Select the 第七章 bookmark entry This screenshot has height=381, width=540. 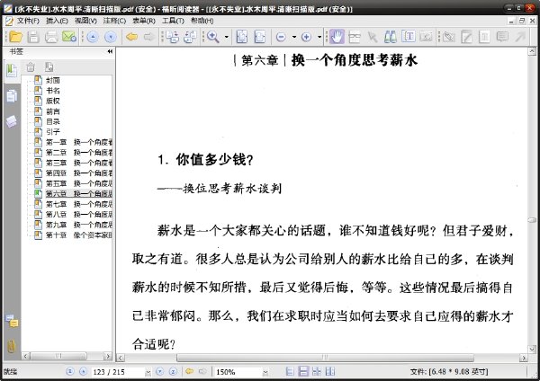point(79,204)
